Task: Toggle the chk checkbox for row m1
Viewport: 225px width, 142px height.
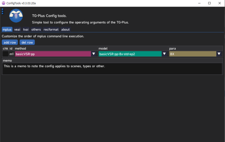Action: point(5,54)
